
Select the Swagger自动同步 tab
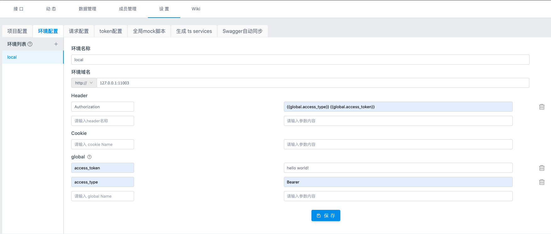click(x=242, y=31)
